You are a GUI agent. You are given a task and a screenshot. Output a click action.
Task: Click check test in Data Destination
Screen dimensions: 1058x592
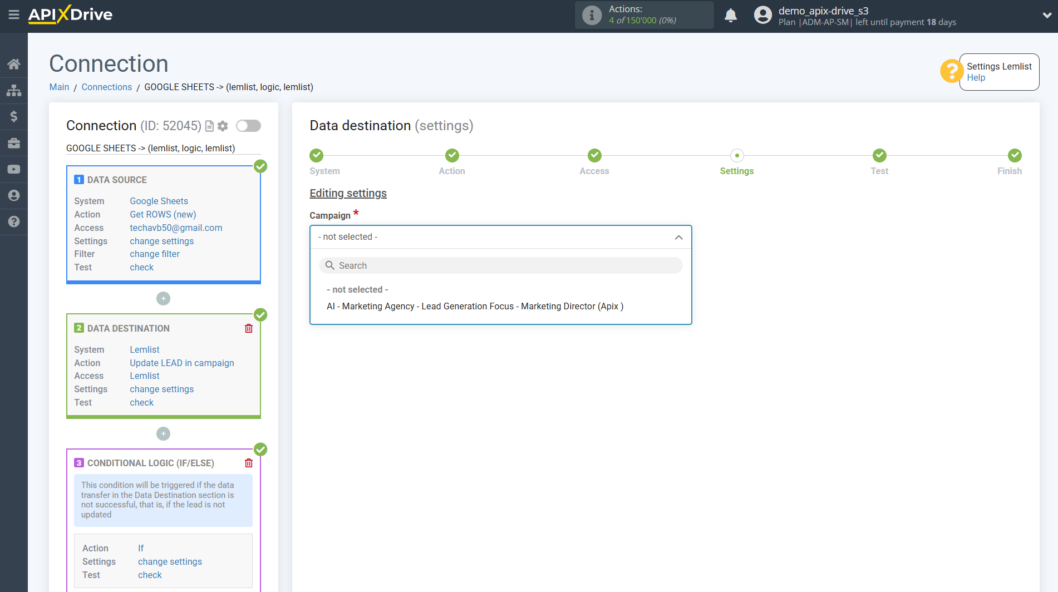click(141, 402)
